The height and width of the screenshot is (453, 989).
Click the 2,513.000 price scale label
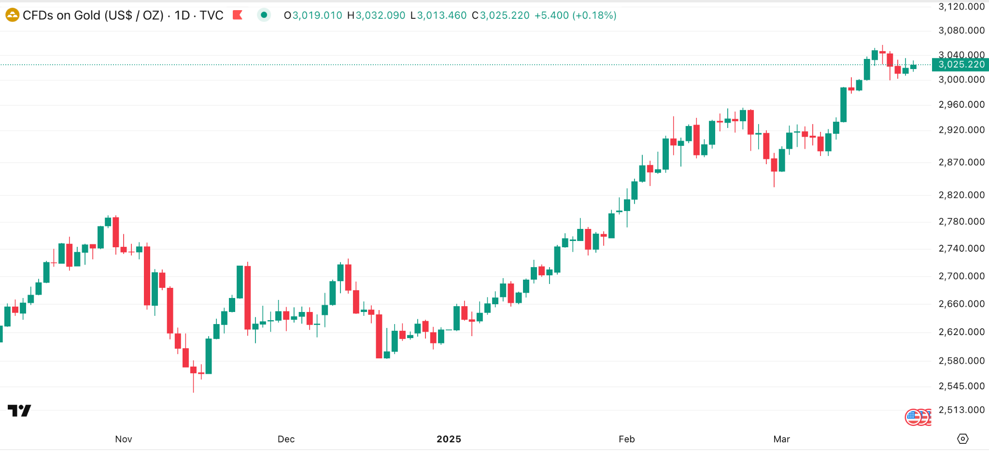tap(961, 410)
